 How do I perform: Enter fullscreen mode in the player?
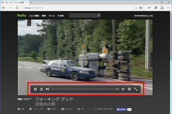(136, 89)
